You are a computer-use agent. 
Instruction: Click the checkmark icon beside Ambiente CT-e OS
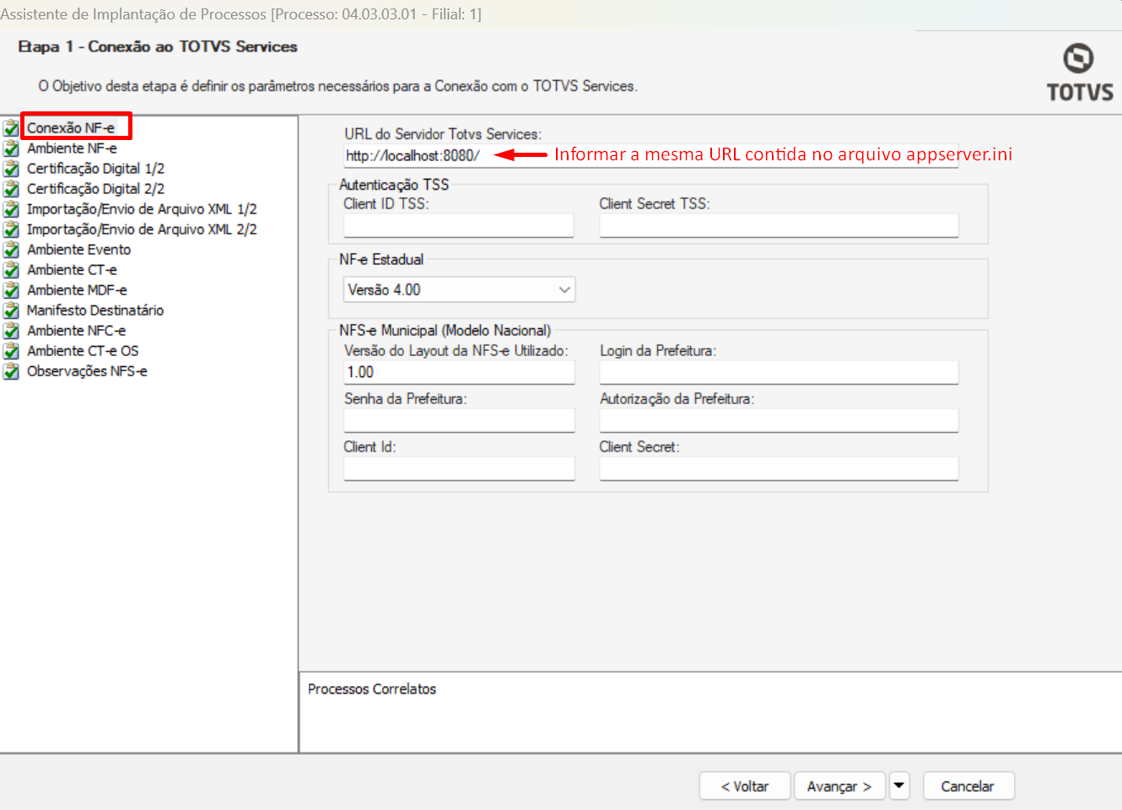pos(11,351)
